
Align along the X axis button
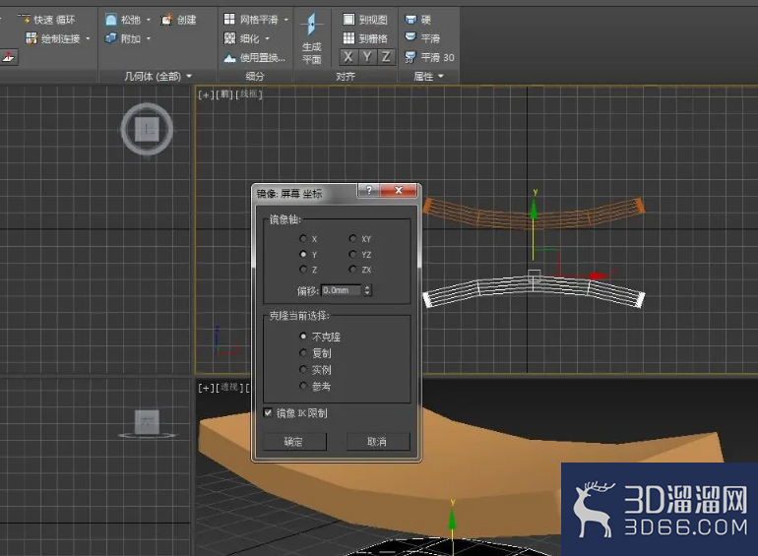click(x=348, y=57)
